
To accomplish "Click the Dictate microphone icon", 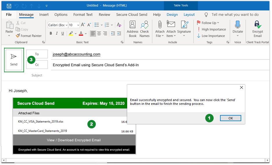I will tap(238, 25).
